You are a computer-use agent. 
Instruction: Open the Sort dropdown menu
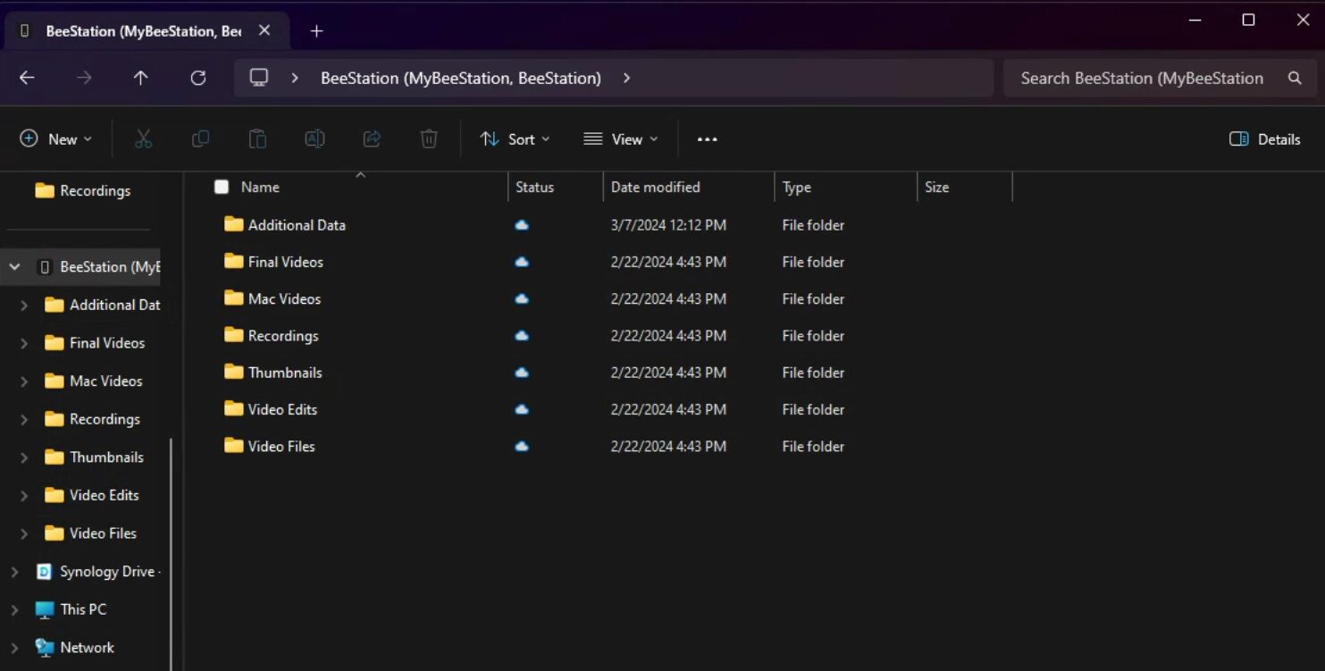click(x=515, y=139)
